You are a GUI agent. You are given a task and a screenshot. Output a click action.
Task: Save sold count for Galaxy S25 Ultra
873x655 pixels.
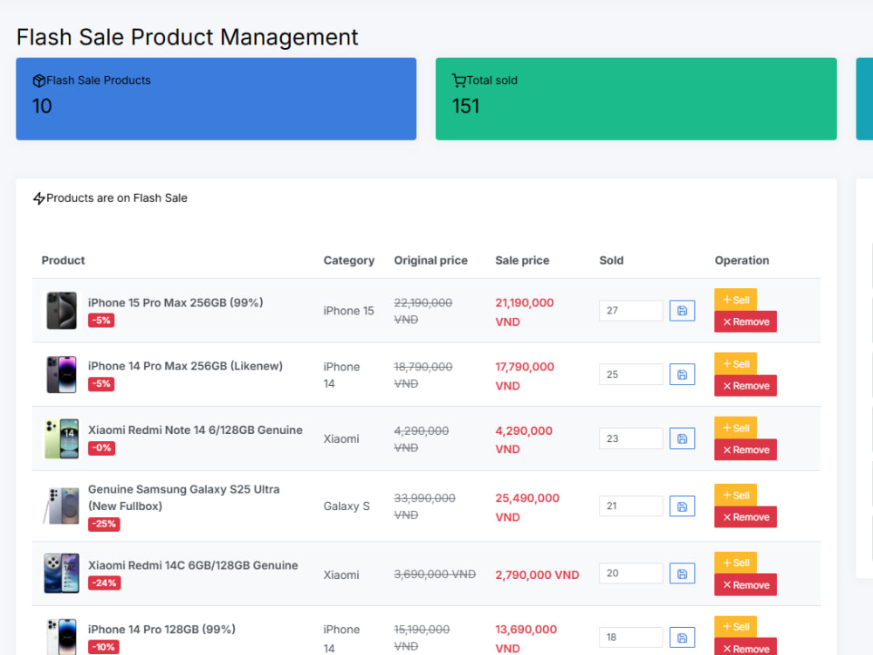[682, 507]
